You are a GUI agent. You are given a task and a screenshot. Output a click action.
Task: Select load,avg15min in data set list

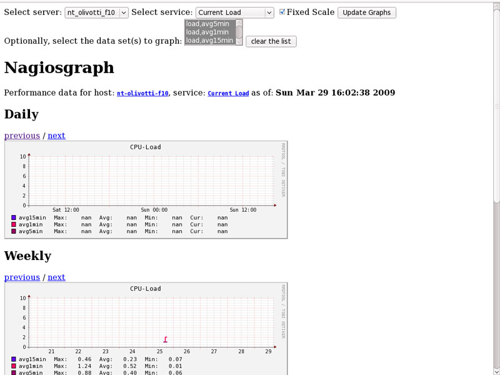pyautogui.click(x=210, y=41)
